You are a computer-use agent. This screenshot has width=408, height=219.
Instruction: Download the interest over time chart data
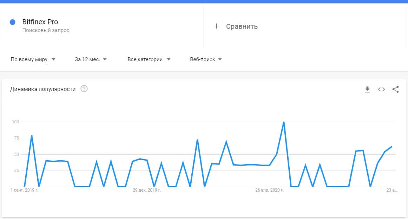tap(367, 89)
